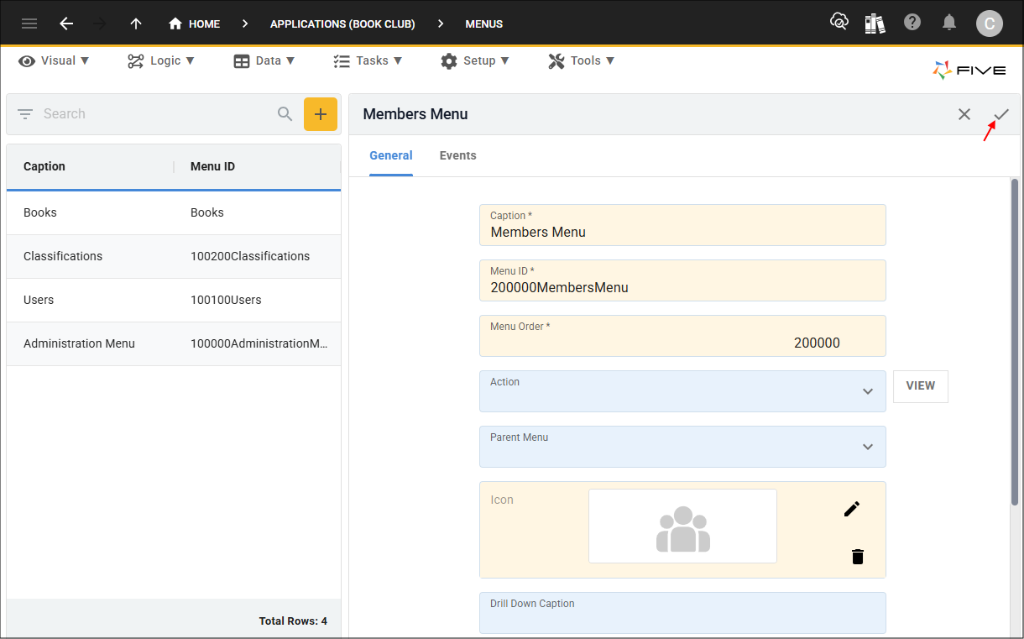Switch to the General tab
This screenshot has height=639, width=1024.
(391, 155)
